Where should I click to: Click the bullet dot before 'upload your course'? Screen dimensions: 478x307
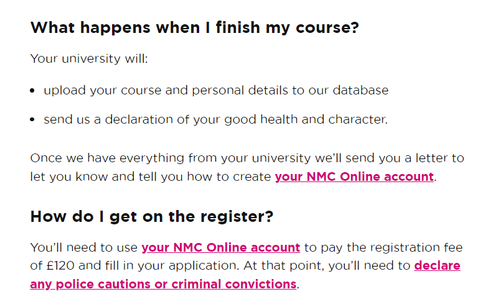[32, 91]
